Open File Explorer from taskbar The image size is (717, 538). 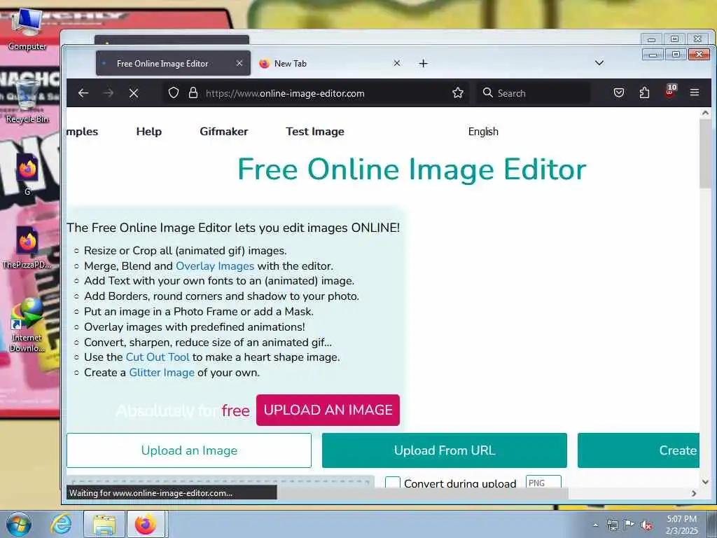tap(104, 524)
